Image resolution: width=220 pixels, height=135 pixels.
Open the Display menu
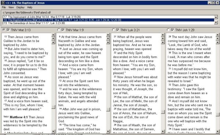20,7
